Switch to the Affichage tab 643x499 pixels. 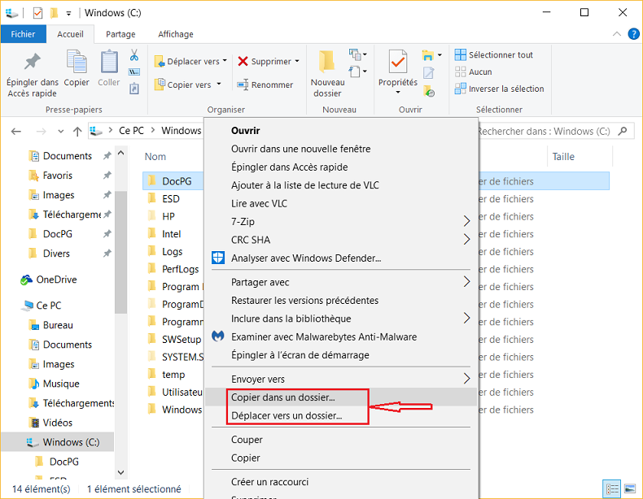176,34
